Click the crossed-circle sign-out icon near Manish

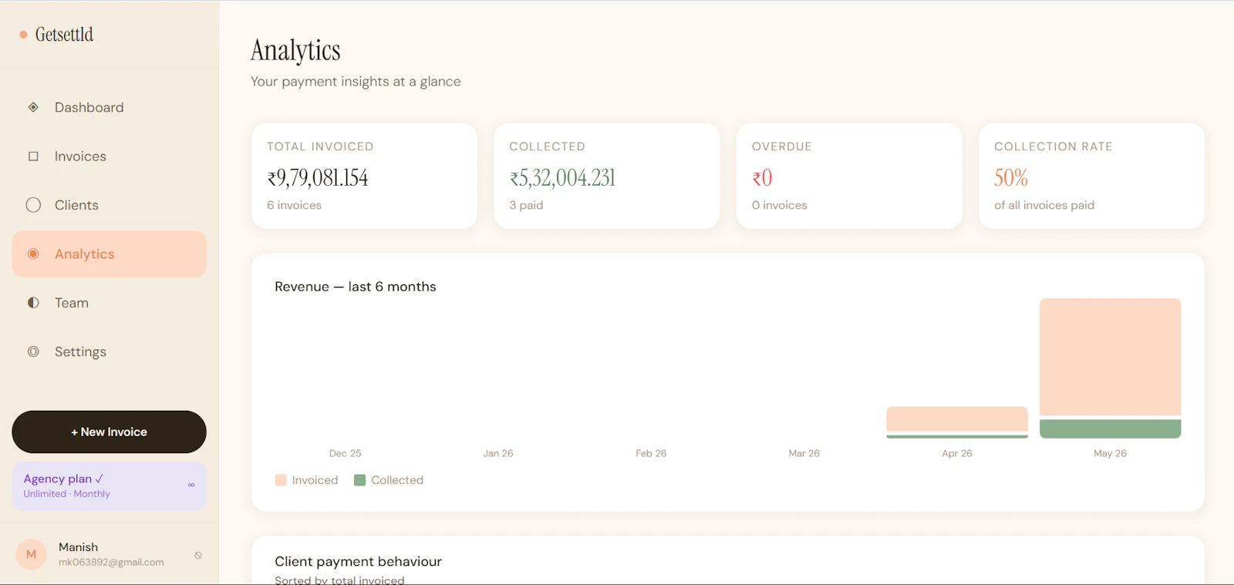point(198,555)
